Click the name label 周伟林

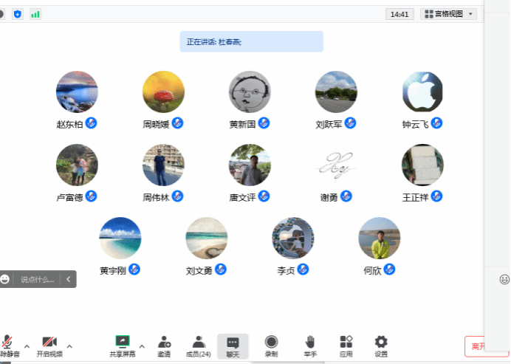156,197
